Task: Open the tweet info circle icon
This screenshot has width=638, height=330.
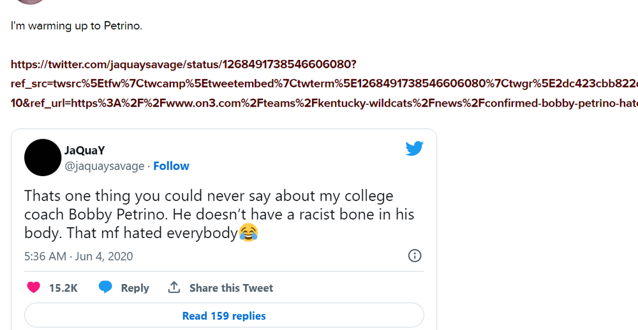Action: [414, 256]
